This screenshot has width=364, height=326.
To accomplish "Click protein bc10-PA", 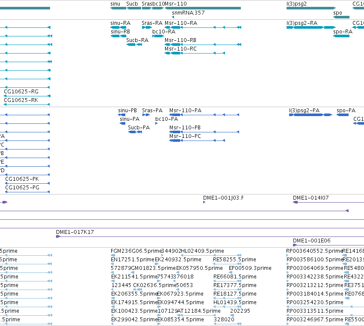I will pyautogui.click(x=156, y=123).
